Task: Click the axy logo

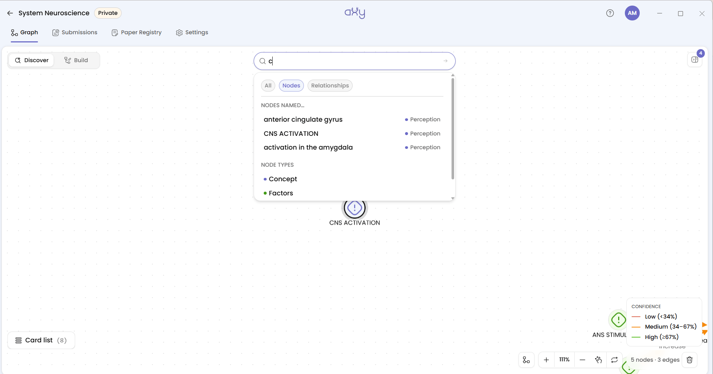Action: [355, 13]
